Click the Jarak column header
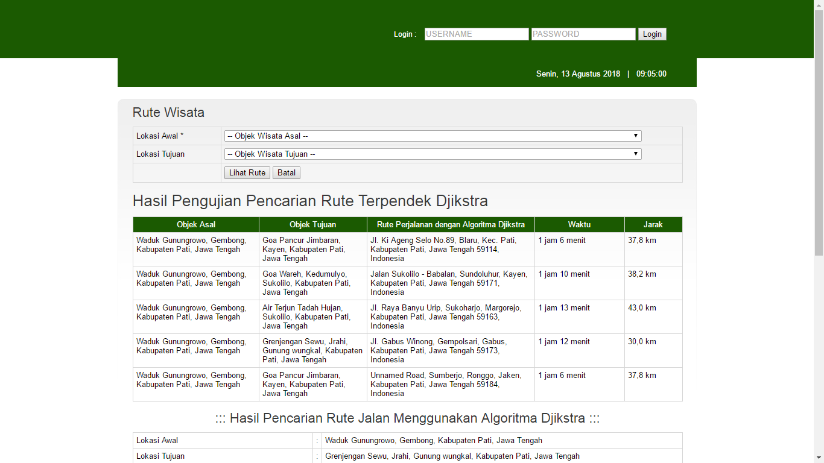824x463 pixels. 653,225
